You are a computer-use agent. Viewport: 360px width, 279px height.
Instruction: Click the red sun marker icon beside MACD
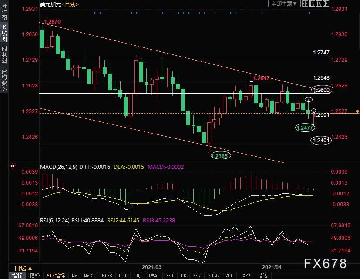tap(13, 166)
